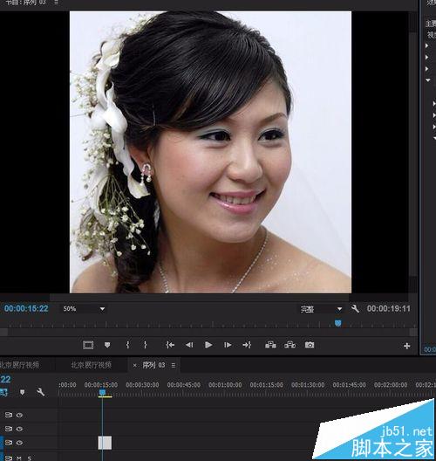The width and height of the screenshot is (436, 461).
Task: Select the white clip on the timeline
Action: coord(105,443)
